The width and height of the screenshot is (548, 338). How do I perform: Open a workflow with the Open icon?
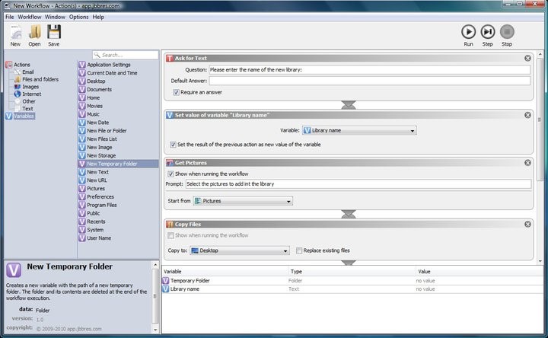34,33
